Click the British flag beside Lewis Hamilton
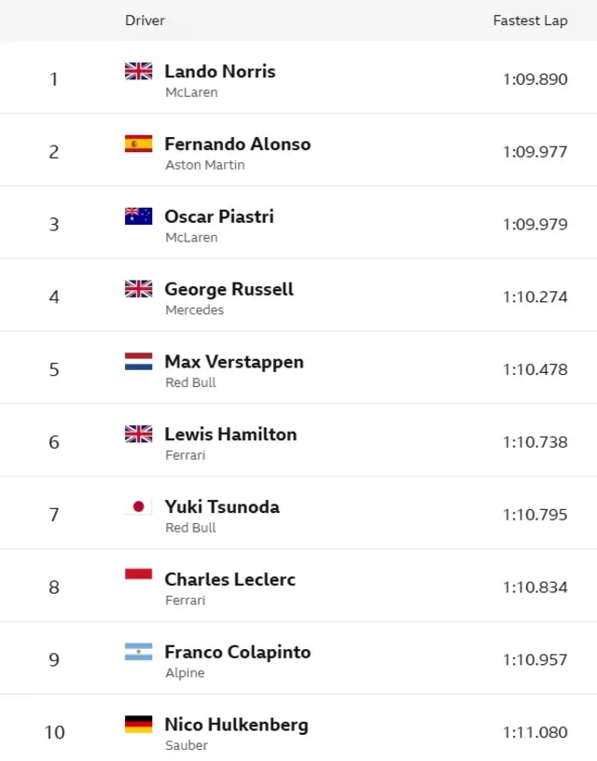597x761 pixels. click(x=138, y=434)
